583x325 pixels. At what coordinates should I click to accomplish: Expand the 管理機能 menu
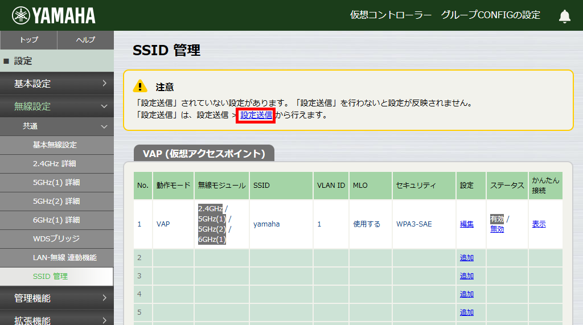pyautogui.click(x=57, y=298)
